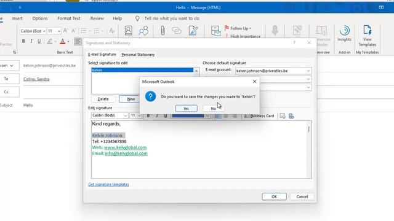Open the Insert ribbon tab

coord(17,18)
